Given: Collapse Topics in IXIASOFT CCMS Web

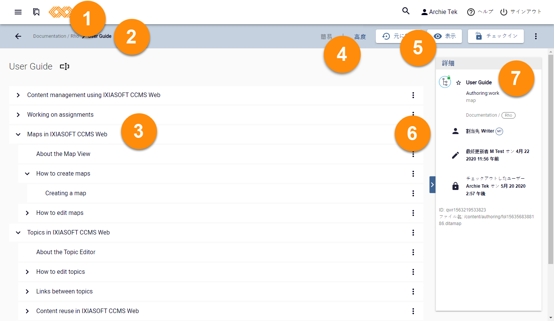Looking at the screenshot, I should point(18,233).
